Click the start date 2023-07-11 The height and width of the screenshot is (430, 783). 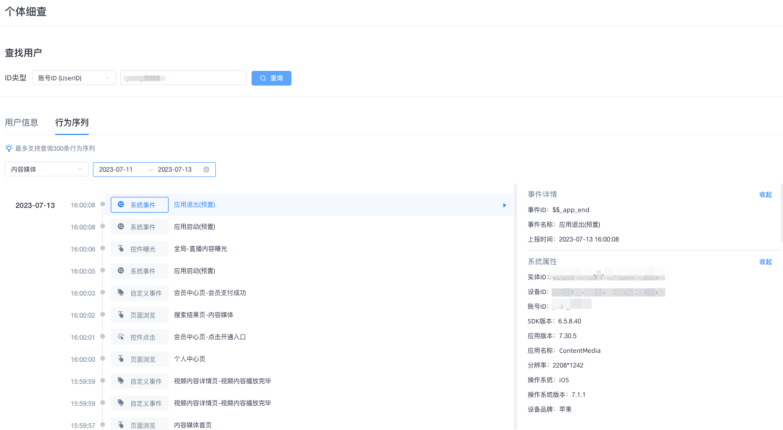[x=116, y=170]
